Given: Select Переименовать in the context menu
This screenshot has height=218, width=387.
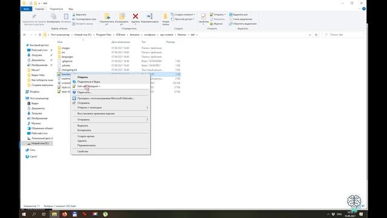Looking at the screenshot, I should 111,145.
